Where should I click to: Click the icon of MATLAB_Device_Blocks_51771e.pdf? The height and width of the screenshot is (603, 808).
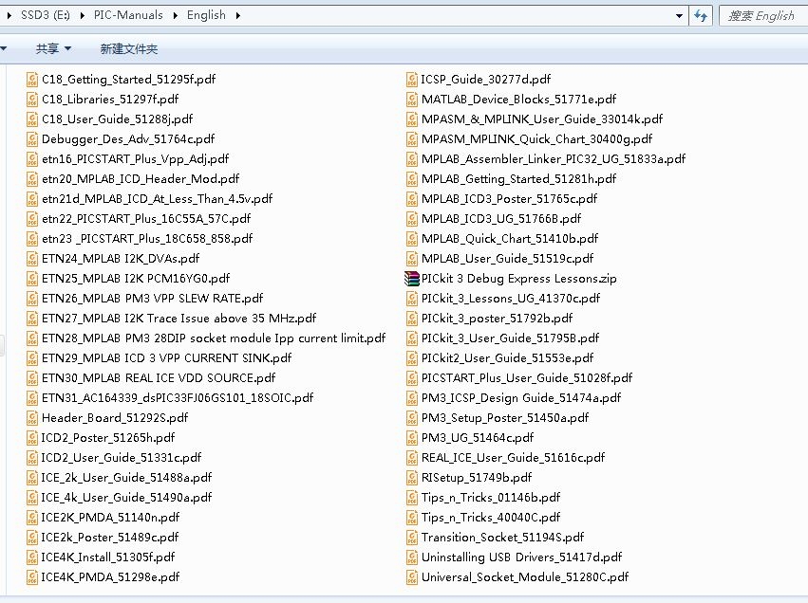(412, 100)
